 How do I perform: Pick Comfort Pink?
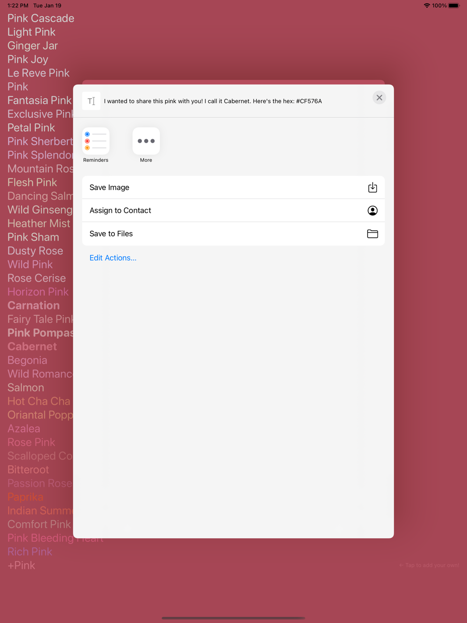[x=39, y=524]
